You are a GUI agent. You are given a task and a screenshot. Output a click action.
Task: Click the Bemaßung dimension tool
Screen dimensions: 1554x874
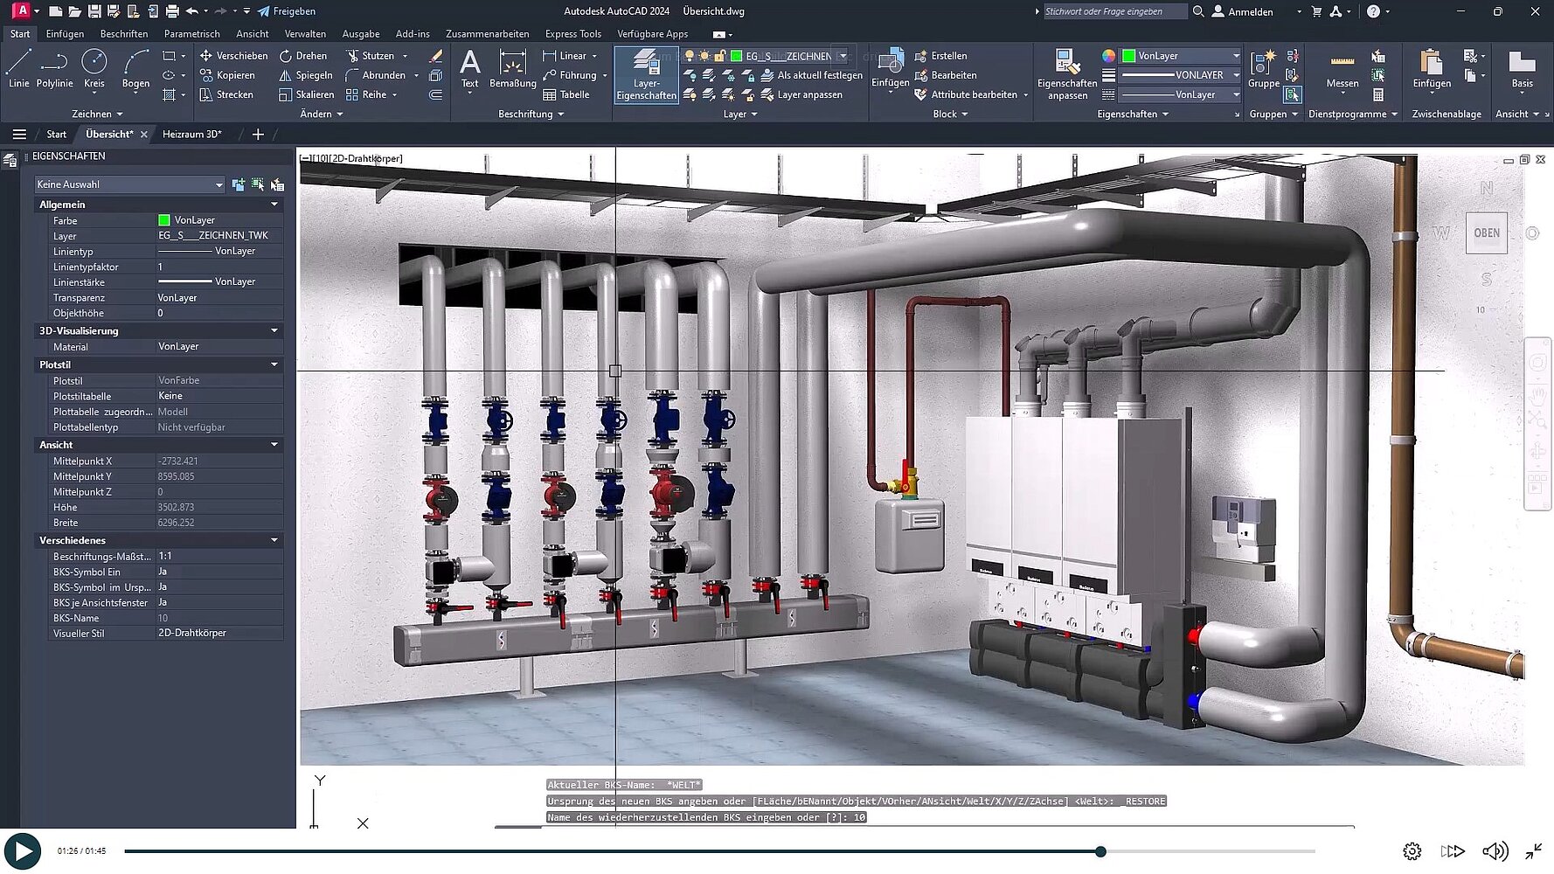(x=513, y=68)
